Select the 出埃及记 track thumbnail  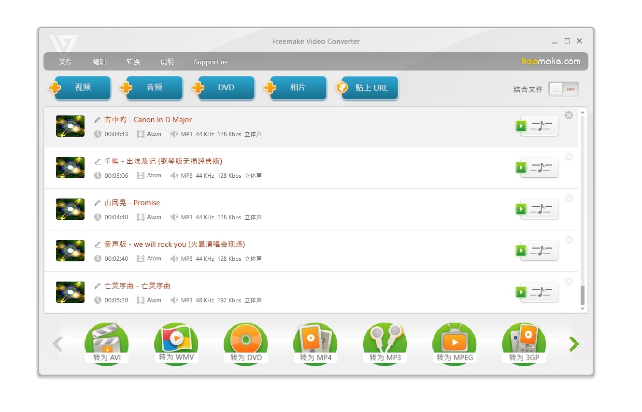point(70,168)
